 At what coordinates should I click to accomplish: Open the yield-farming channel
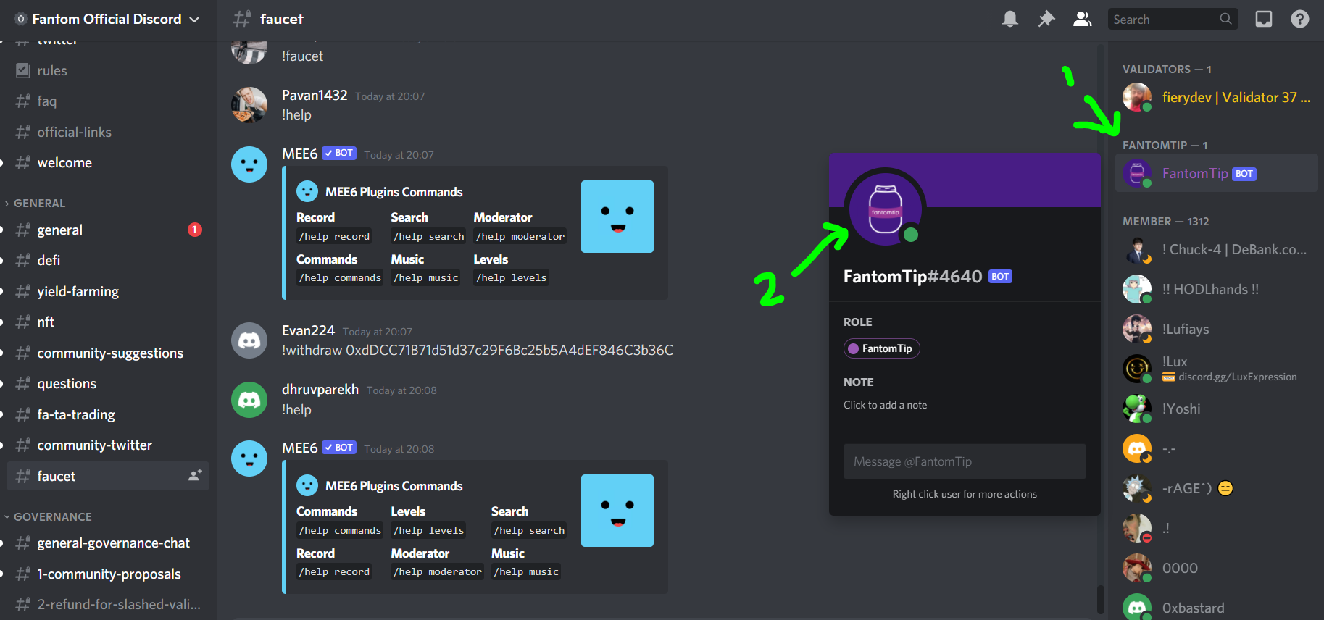[x=108, y=291]
